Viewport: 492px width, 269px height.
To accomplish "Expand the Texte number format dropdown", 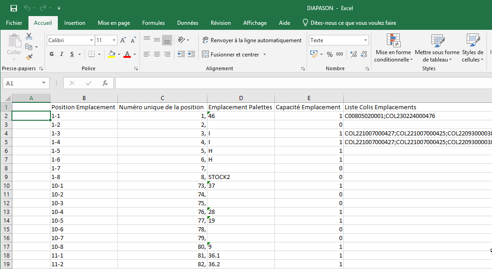I will click(x=365, y=40).
